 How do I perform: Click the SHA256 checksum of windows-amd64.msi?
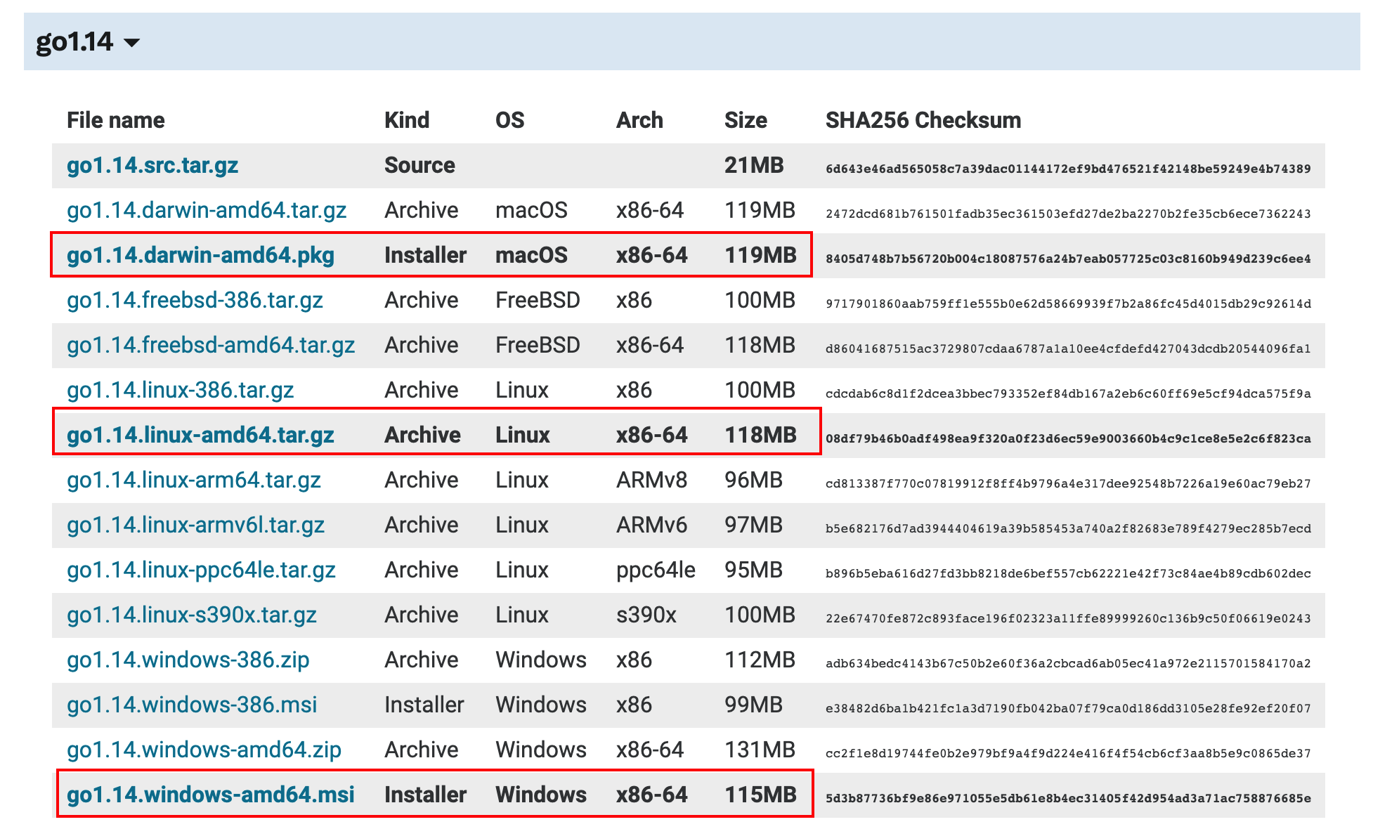click(x=1067, y=798)
